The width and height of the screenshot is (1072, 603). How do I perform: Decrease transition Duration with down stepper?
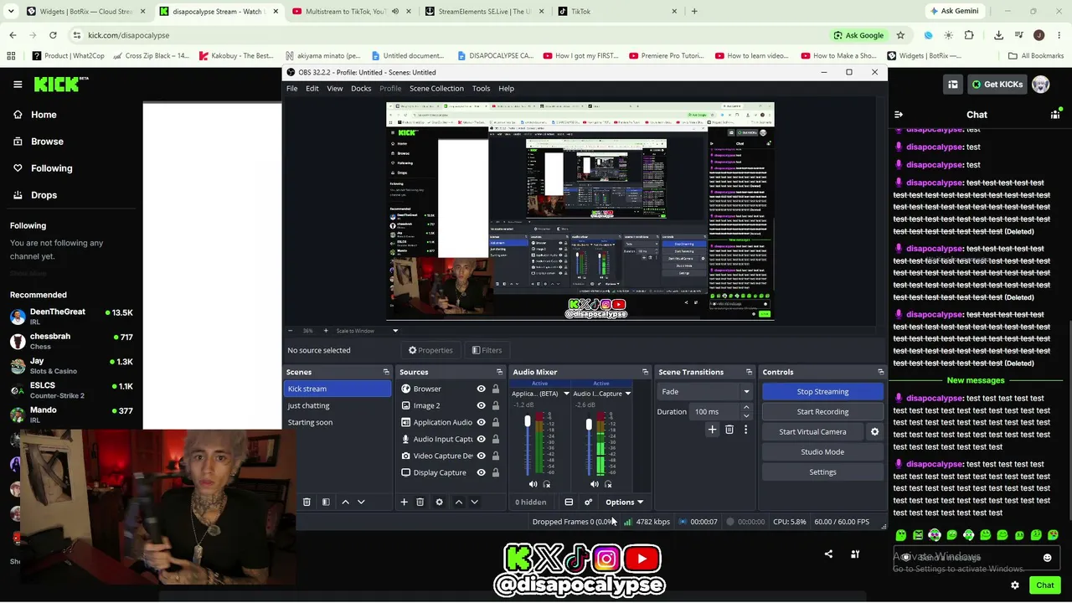click(x=746, y=415)
